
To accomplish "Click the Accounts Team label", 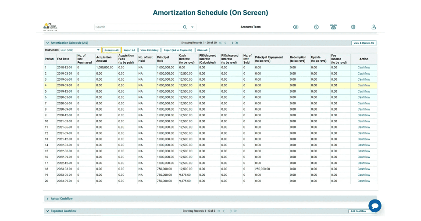I will pos(250,27).
